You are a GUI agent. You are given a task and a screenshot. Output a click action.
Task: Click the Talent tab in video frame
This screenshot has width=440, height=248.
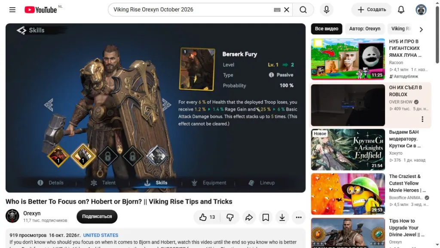click(x=103, y=183)
